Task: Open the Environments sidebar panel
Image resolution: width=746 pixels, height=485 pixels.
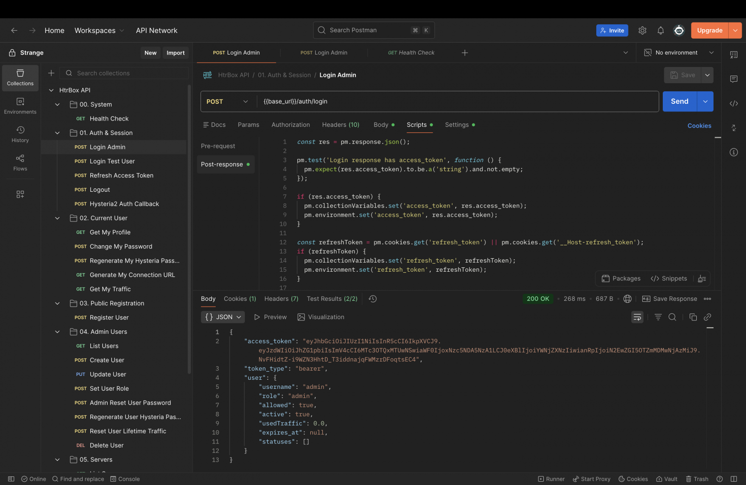Action: 20,106
